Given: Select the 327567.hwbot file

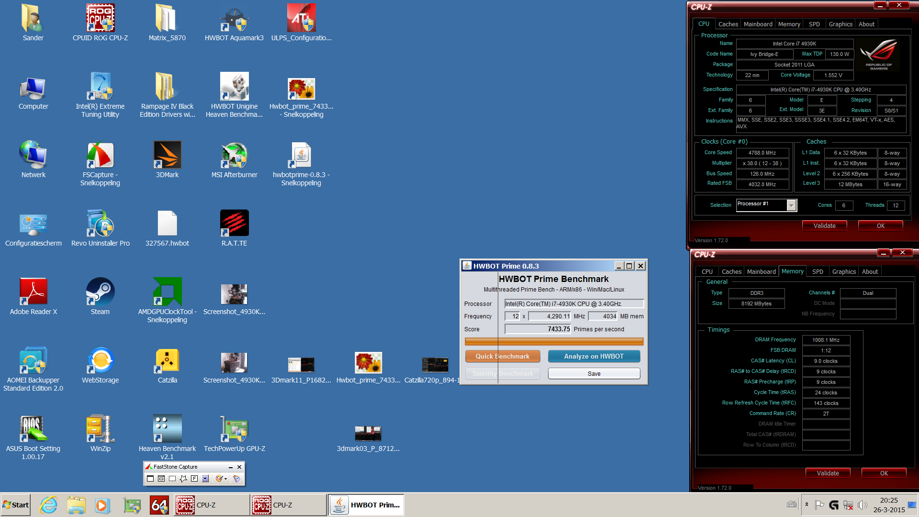Looking at the screenshot, I should pos(167,228).
